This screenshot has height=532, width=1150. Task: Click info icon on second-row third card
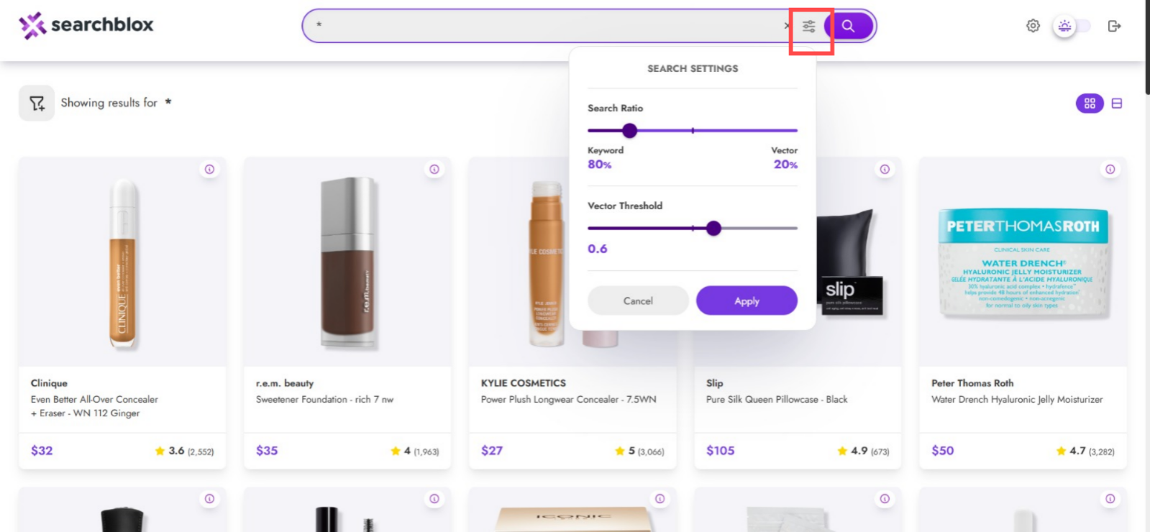pos(660,499)
